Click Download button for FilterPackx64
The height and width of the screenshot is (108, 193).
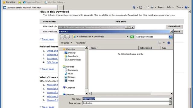[x=174, y=26]
